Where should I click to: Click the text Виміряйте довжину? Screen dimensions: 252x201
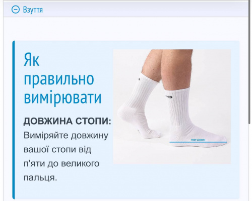coord(66,135)
